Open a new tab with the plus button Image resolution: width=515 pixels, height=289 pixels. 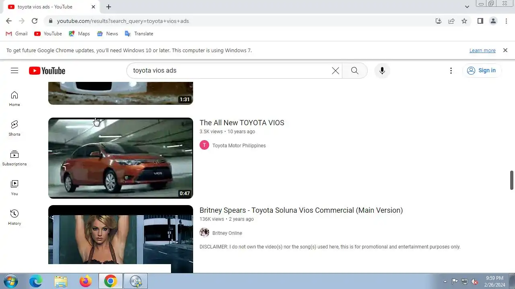pos(109,7)
